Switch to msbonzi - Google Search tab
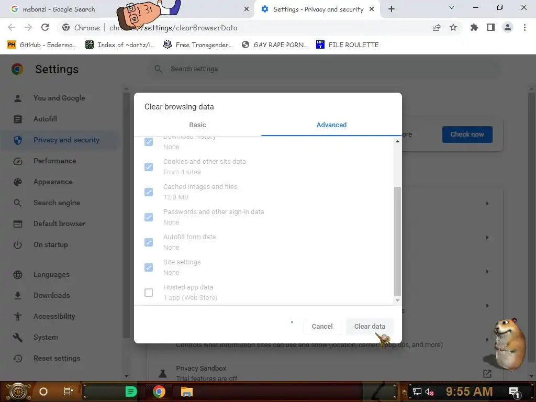This screenshot has height=402, width=536. [x=59, y=9]
